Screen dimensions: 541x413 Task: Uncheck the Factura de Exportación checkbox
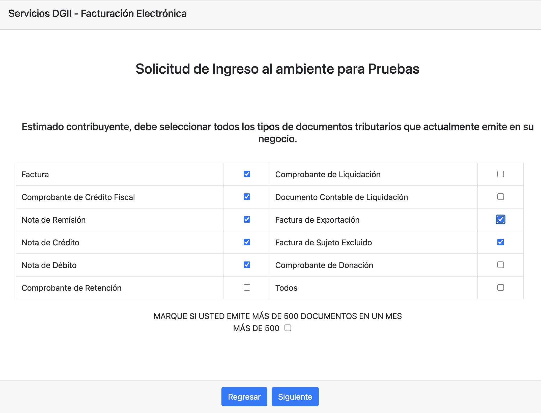500,220
